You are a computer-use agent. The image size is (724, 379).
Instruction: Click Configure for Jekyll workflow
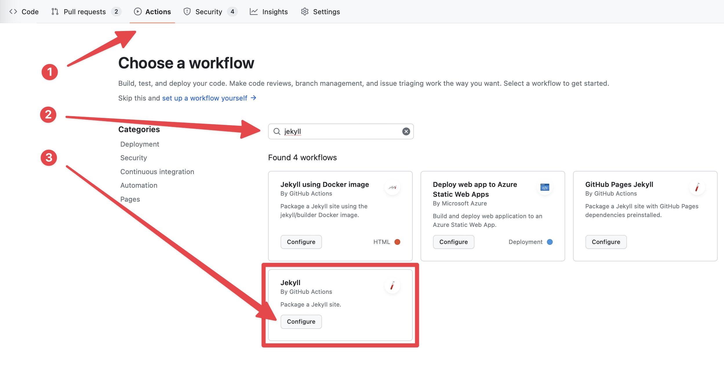coord(301,321)
